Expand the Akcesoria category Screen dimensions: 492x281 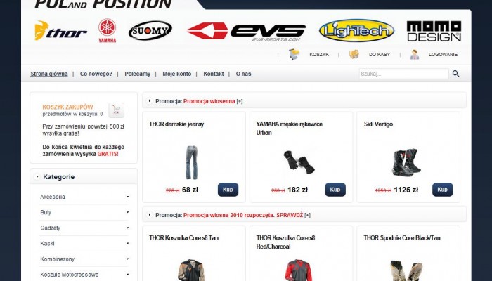coord(84,197)
